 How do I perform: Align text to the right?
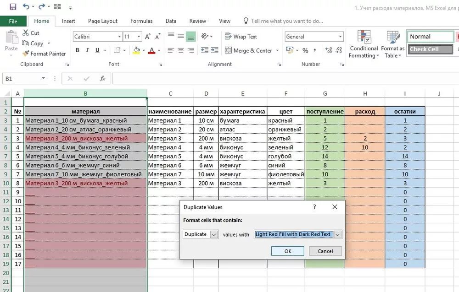pyautogui.click(x=191, y=50)
